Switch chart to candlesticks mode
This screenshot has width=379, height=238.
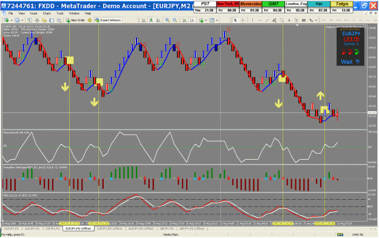tap(151, 20)
